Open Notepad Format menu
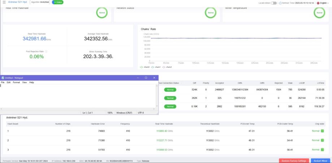This screenshot has height=163, width=332. (16, 82)
